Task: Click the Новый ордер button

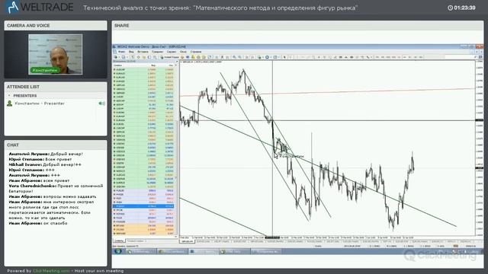Action: (x=170, y=57)
